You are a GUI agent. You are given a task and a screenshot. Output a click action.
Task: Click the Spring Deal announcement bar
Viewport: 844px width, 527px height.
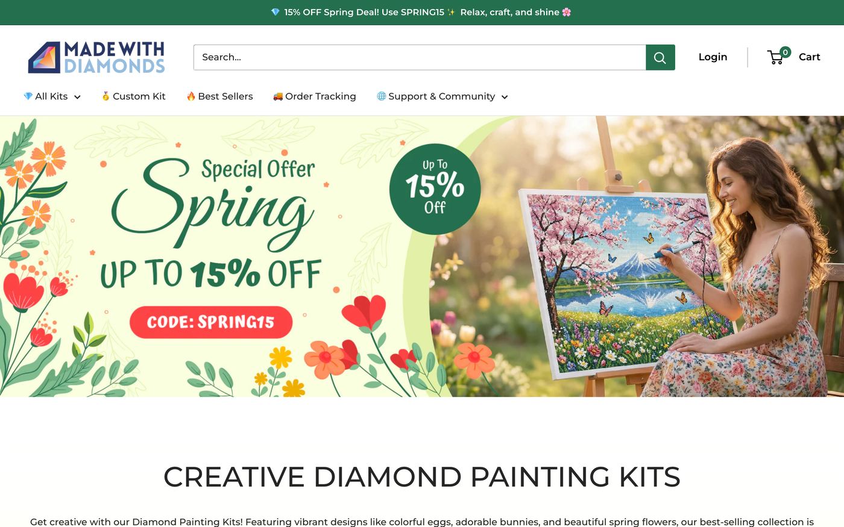click(422, 12)
